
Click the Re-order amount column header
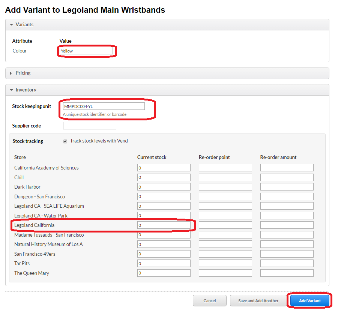(278, 157)
